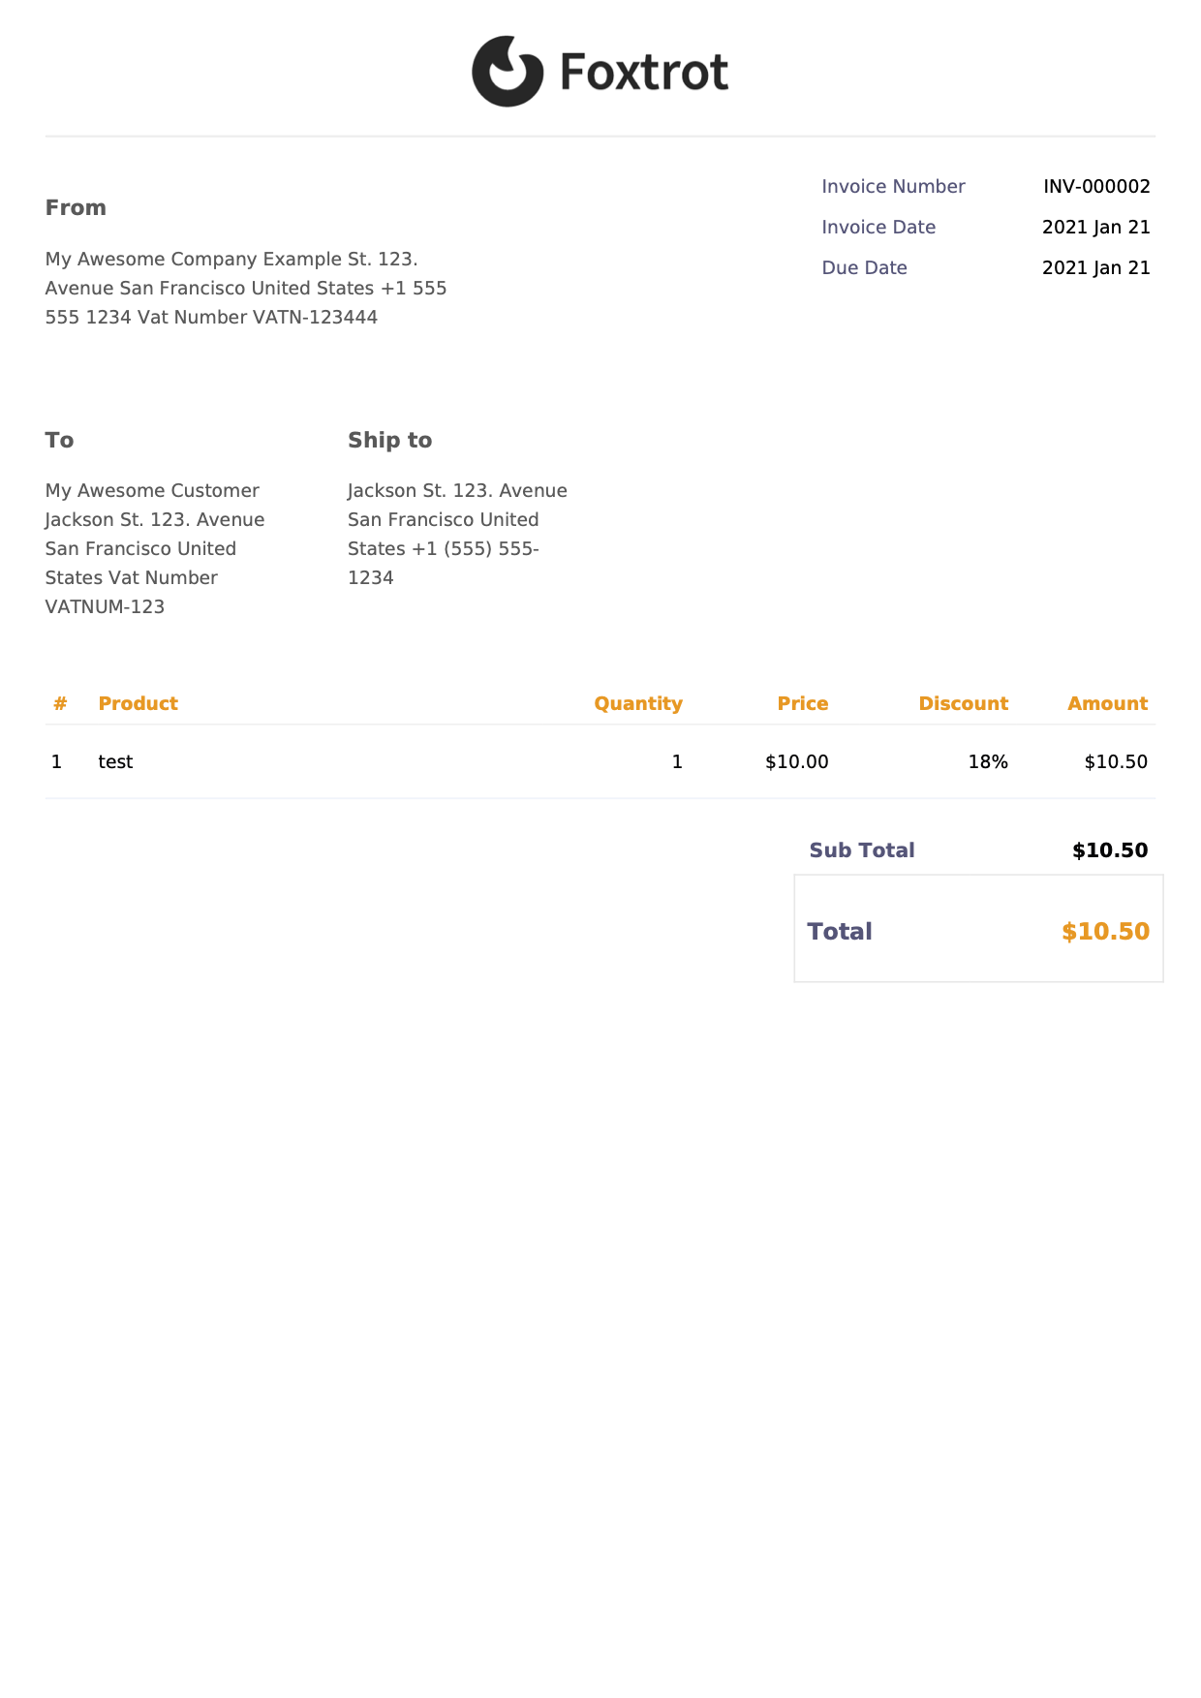Click the 18% discount value
1201x1698 pixels.
click(x=988, y=761)
